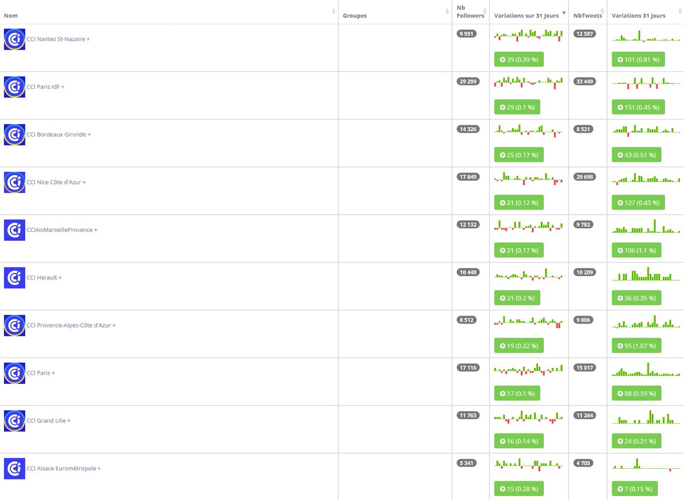Click the CCI Grand Lille logo icon
Screen dimensions: 684x500
pyautogui.click(x=14, y=421)
